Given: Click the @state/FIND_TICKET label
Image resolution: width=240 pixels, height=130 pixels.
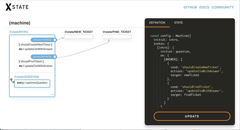Looking at the screenshot, I should 117,32.
